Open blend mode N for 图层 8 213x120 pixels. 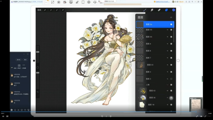pos(167,51)
